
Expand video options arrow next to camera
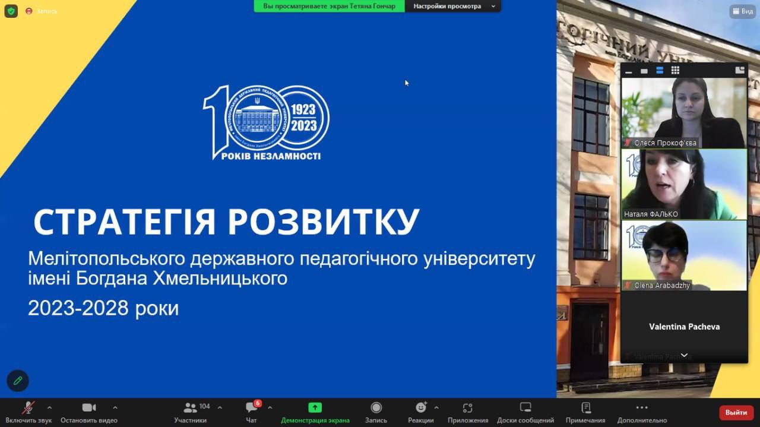pos(115,407)
